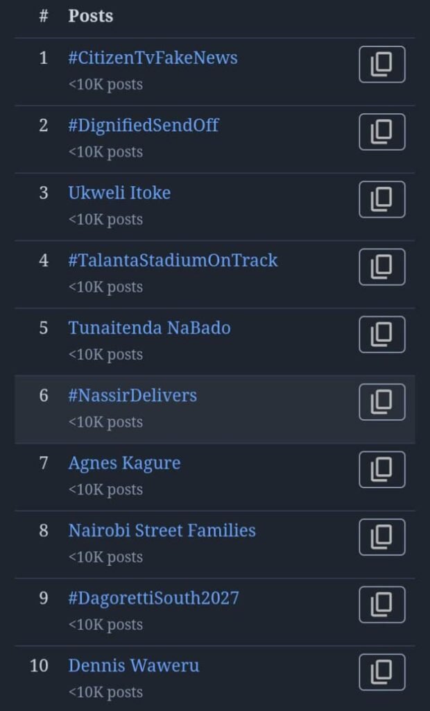
Task: Copy the Agnes Kagure trend
Action: pyautogui.click(x=381, y=469)
